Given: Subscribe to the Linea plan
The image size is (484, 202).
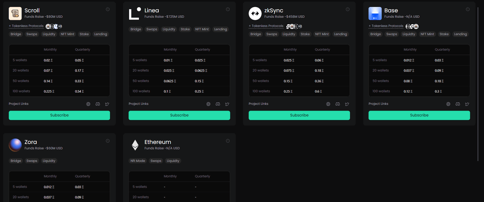Looking at the screenshot, I should tap(179, 115).
